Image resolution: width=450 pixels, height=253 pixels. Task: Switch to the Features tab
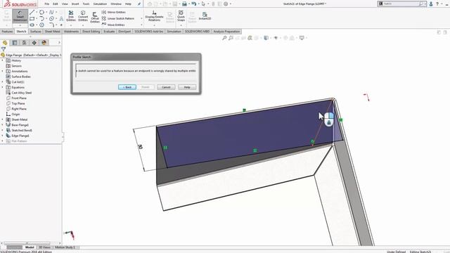[x=7, y=32]
